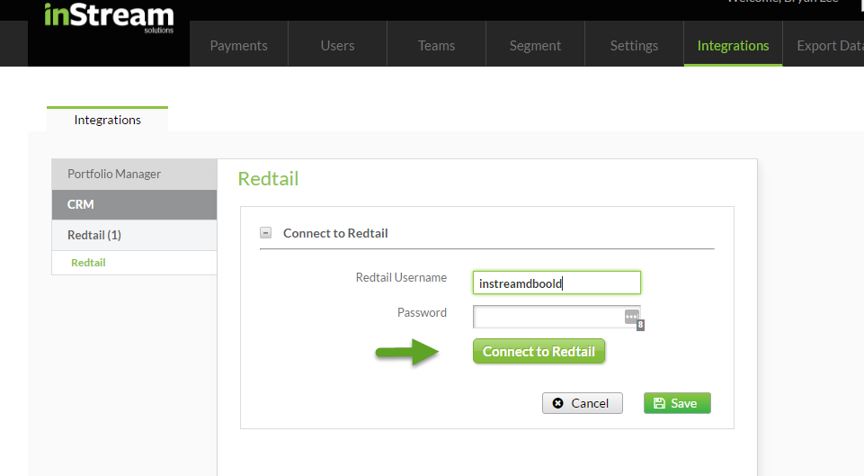Click into the Password field

[x=557, y=317]
